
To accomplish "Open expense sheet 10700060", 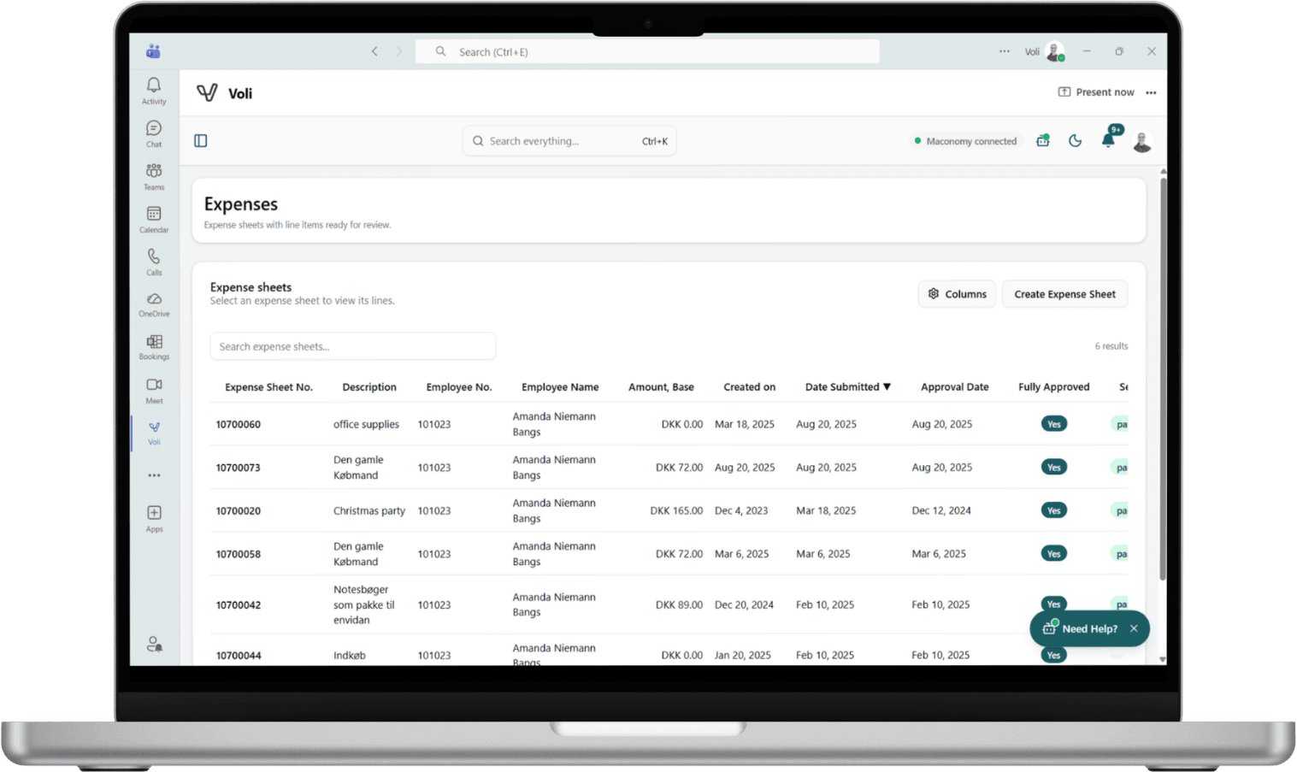I will (239, 423).
